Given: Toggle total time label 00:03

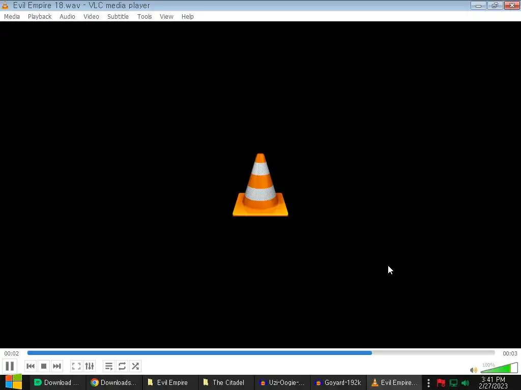Looking at the screenshot, I should coord(510,353).
